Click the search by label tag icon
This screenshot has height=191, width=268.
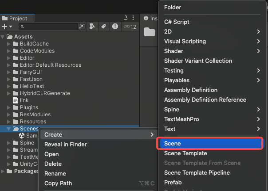(103, 27)
